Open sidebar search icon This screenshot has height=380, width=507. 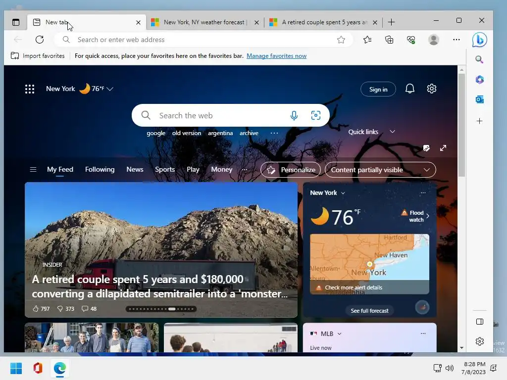(479, 59)
